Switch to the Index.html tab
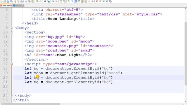This screenshot has width=187, height=105. [x=6, y=6]
